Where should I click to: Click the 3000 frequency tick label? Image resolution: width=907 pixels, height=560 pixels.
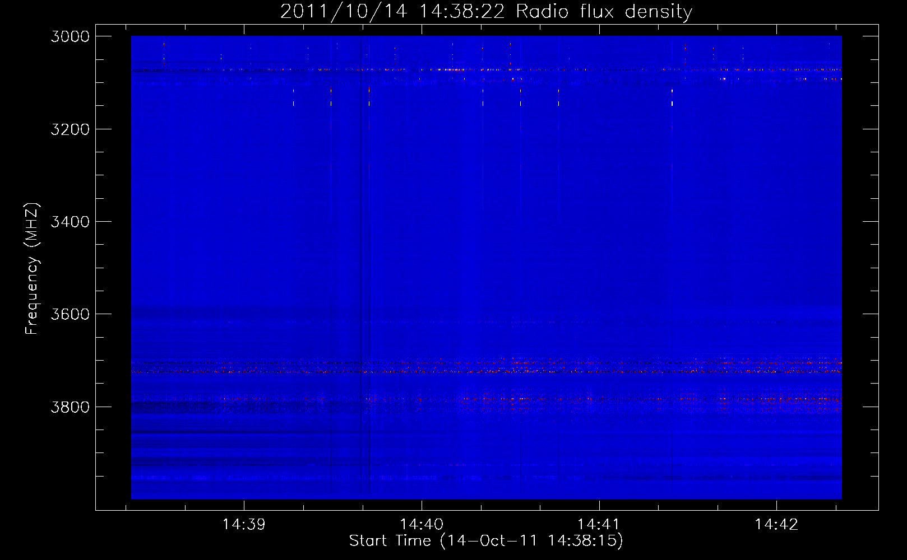click(70, 36)
